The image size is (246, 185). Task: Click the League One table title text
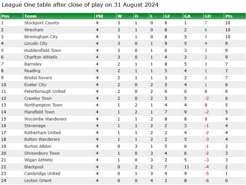coord(80,5)
